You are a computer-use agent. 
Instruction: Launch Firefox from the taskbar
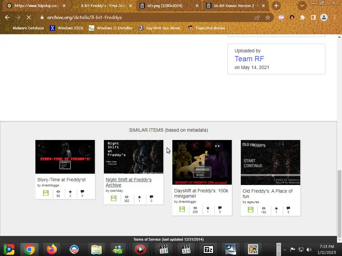click(x=52, y=249)
